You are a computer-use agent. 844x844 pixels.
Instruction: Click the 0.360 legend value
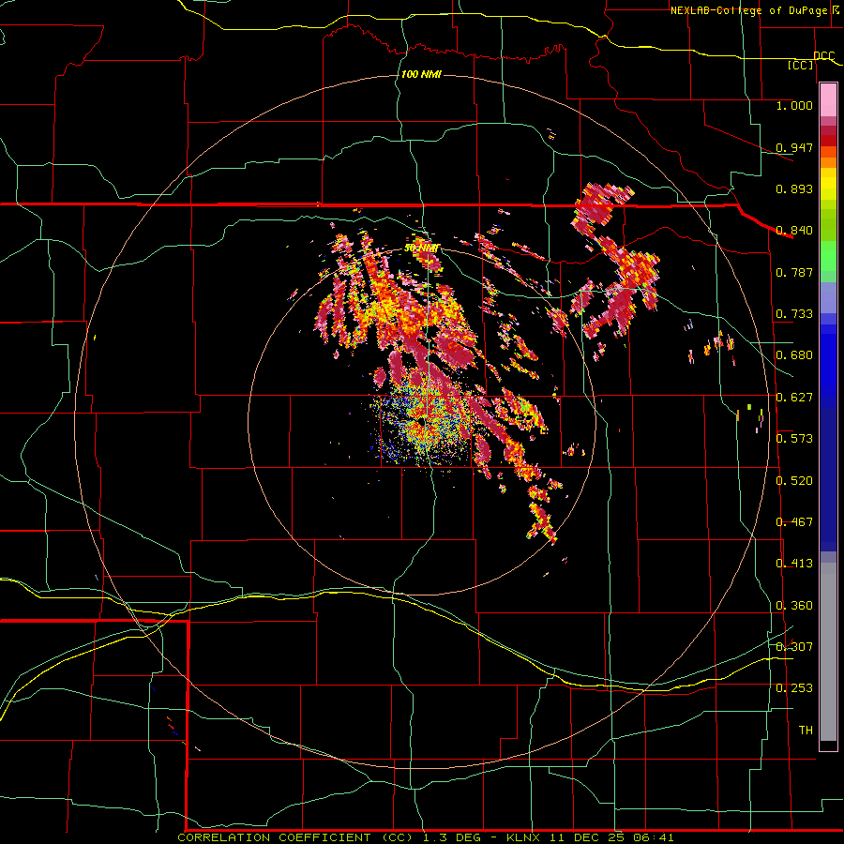[794, 606]
